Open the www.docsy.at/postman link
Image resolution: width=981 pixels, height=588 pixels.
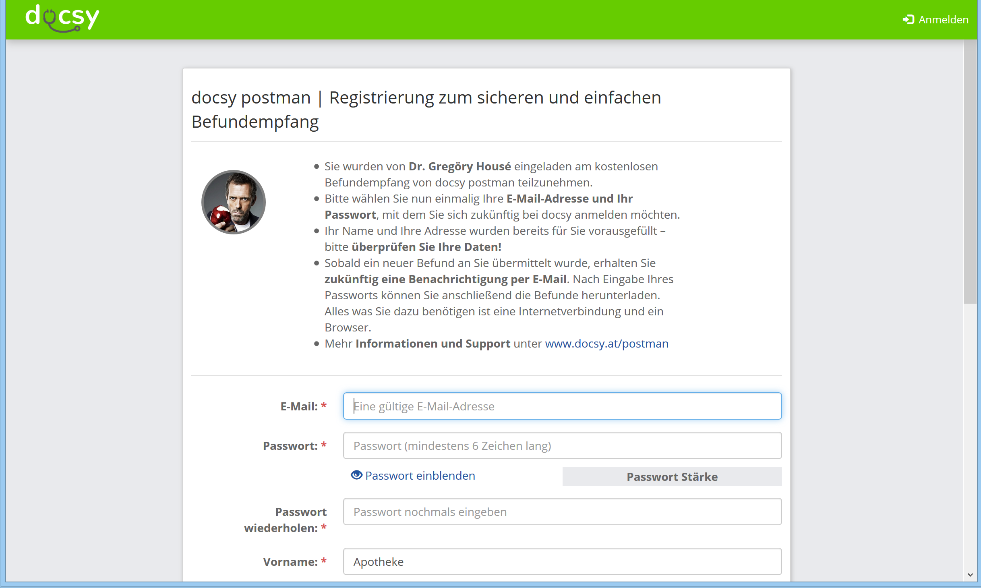pyautogui.click(x=606, y=344)
